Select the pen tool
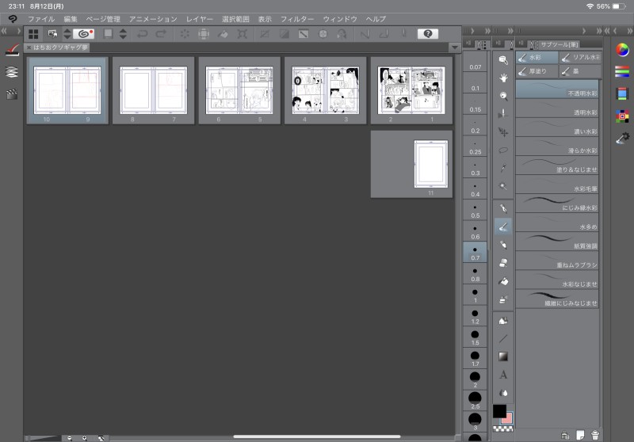The width and height of the screenshot is (634, 442). tap(503, 208)
